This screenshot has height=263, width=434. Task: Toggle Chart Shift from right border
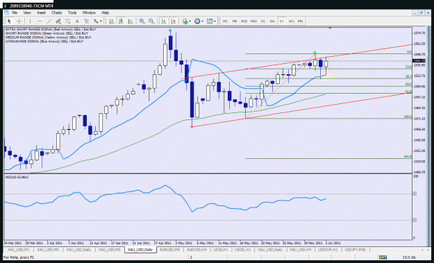[x=174, y=22]
